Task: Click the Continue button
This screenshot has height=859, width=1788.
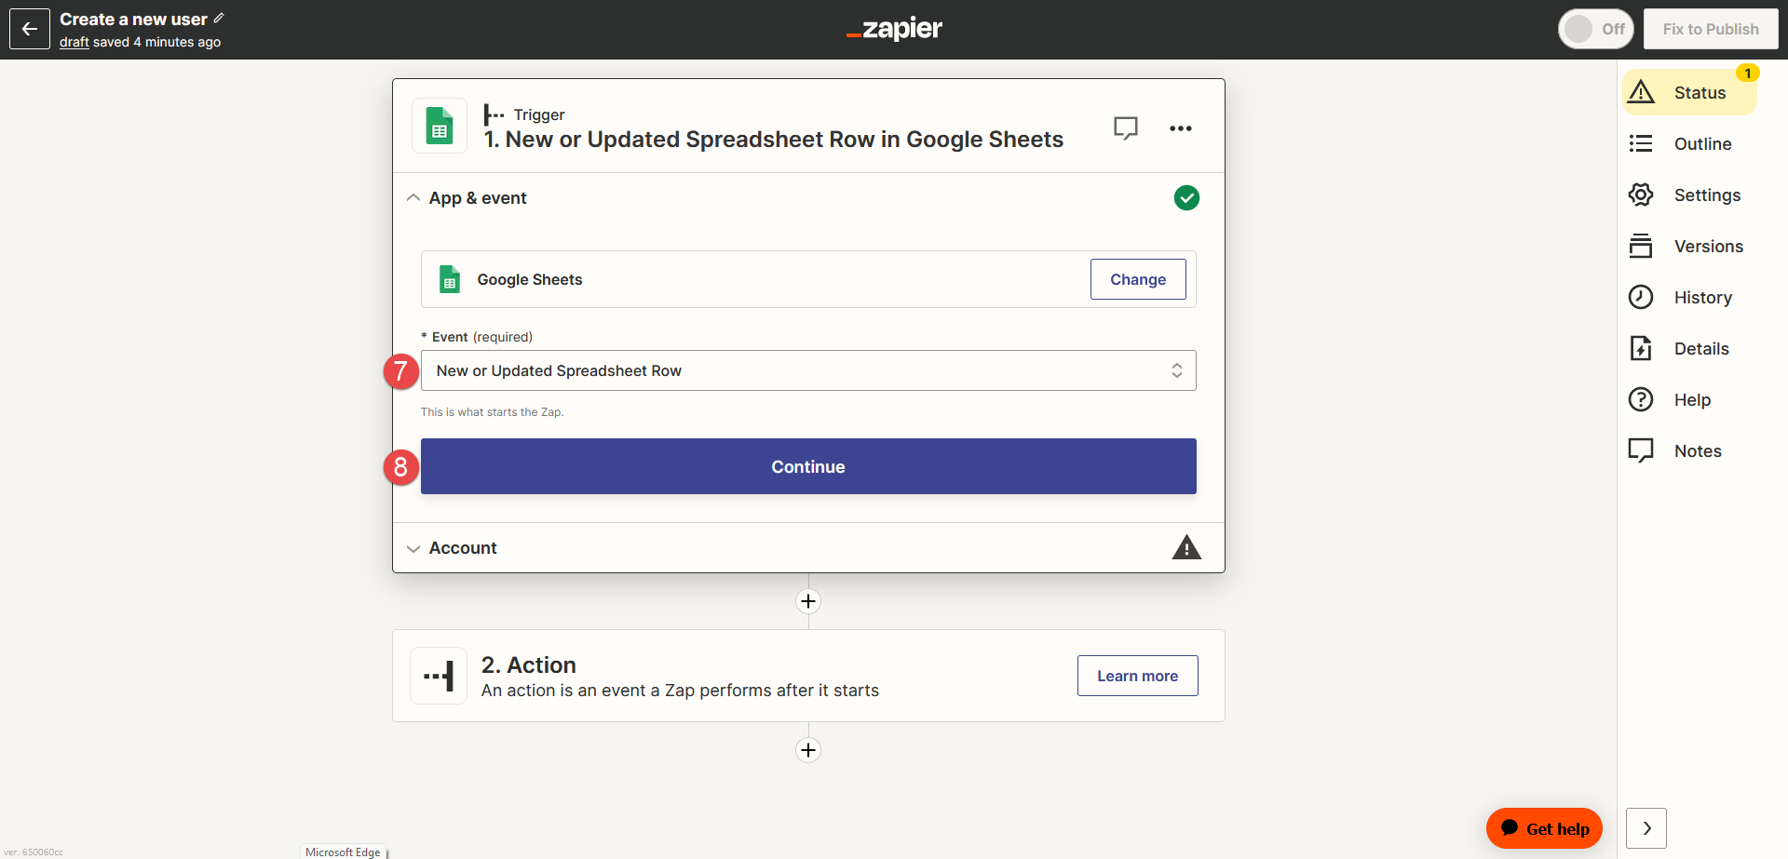Action: point(808,466)
